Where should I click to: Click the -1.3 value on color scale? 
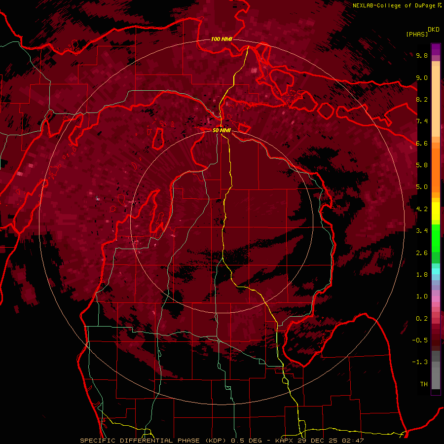coord(420,362)
